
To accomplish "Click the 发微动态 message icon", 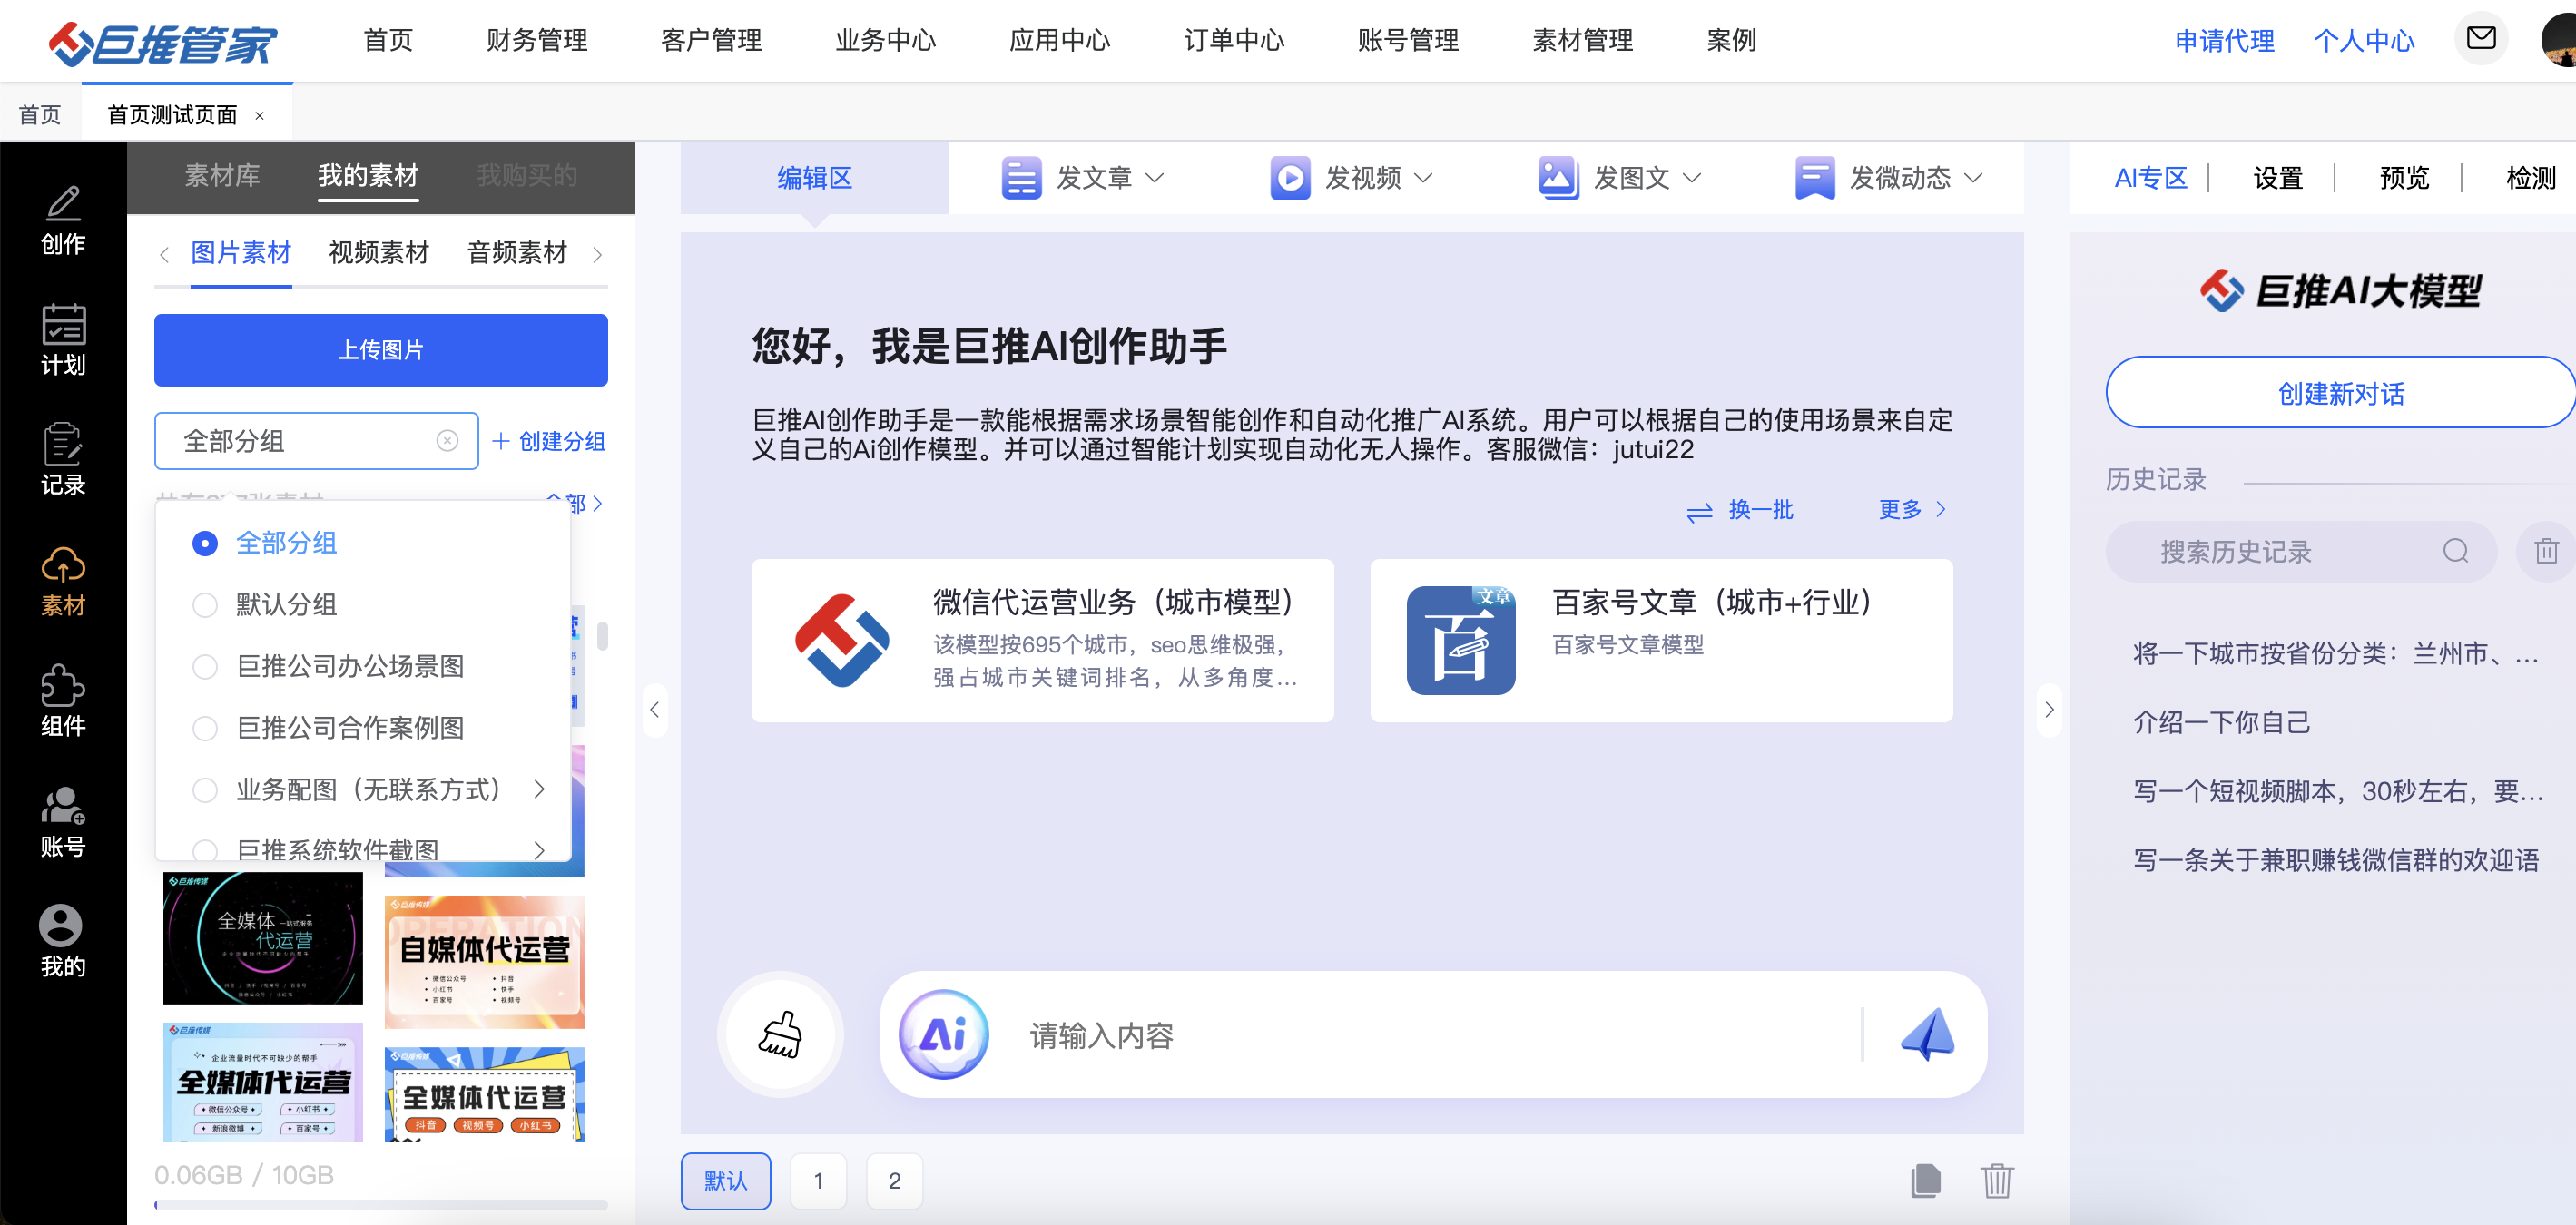I will click(1815, 178).
